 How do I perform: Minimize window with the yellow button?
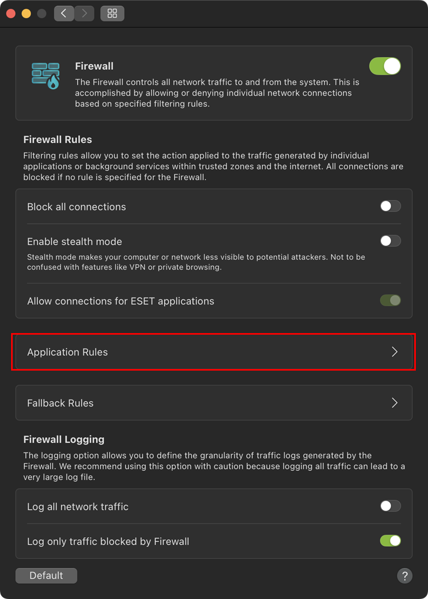tap(26, 13)
